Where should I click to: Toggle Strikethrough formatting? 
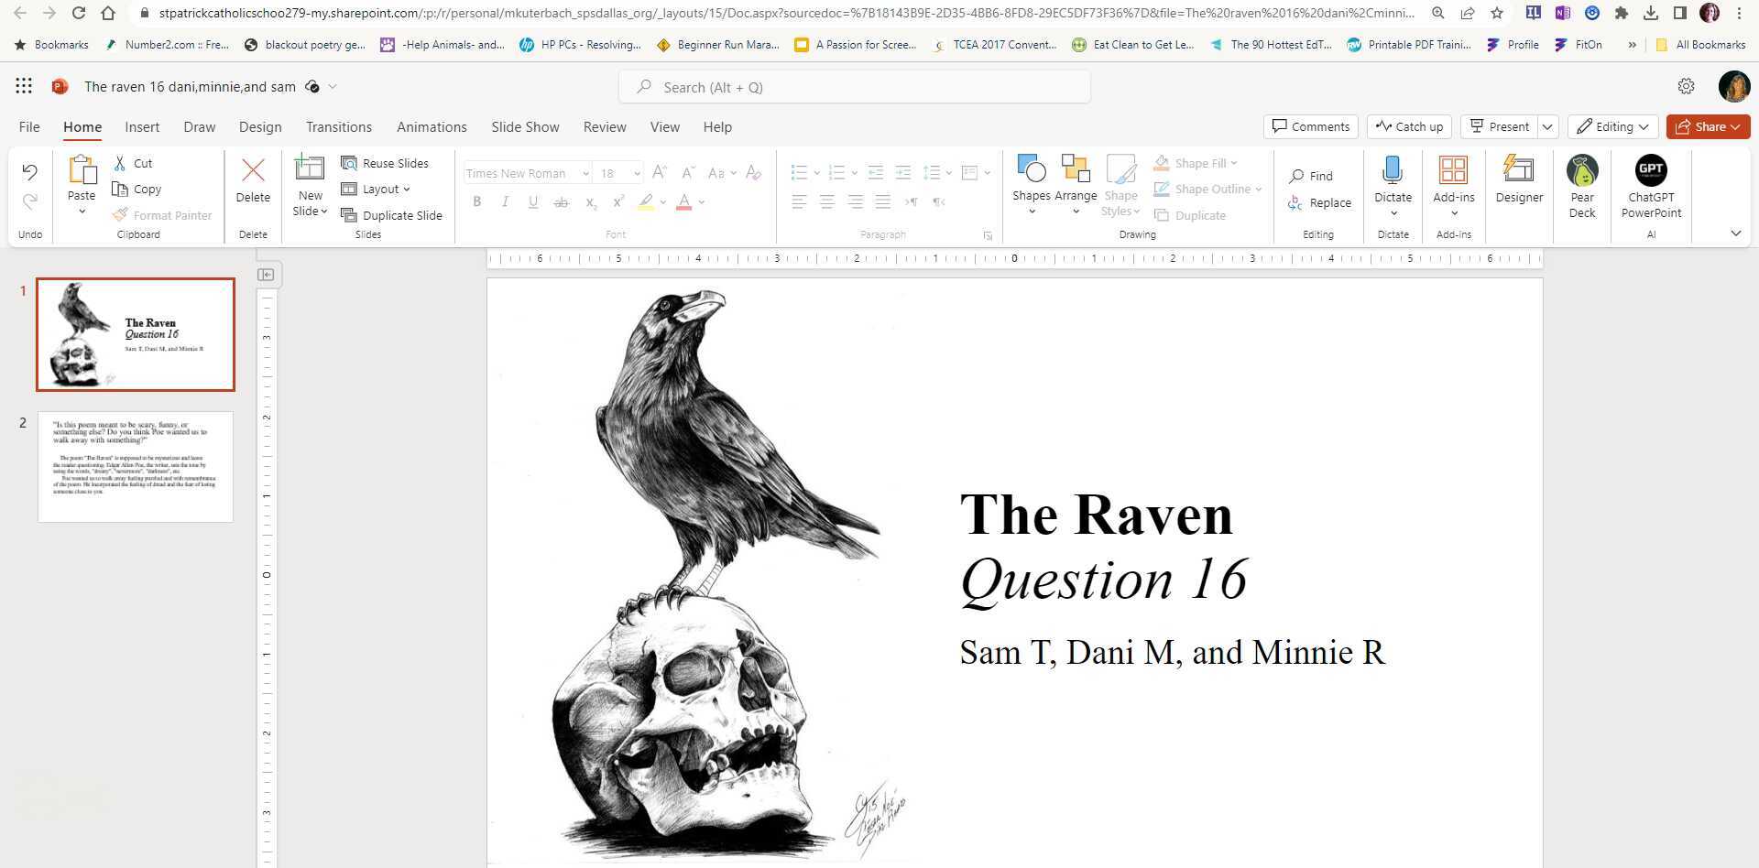click(x=562, y=201)
